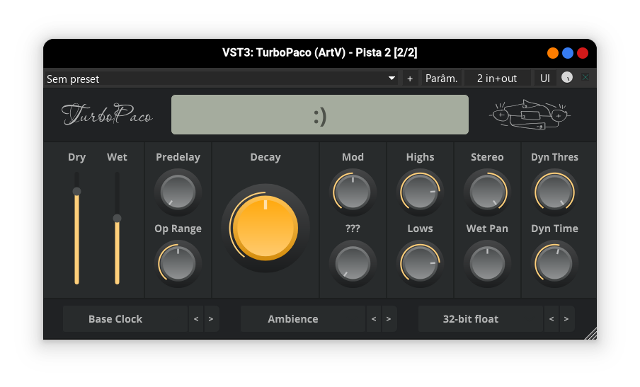
Task: Click the Dyn Thres knob
Action: click(x=554, y=192)
